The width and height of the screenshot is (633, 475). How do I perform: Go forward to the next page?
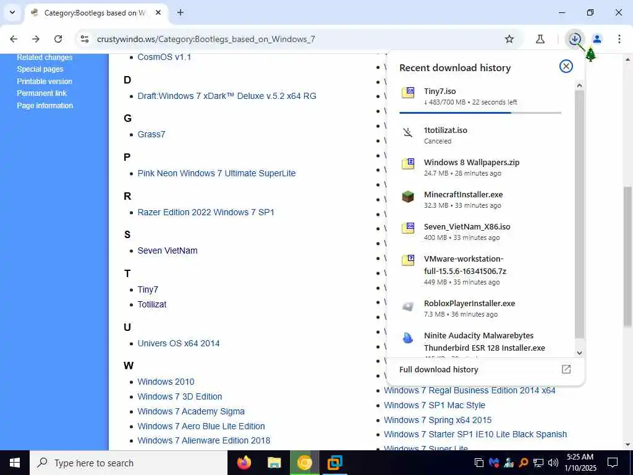[36, 39]
